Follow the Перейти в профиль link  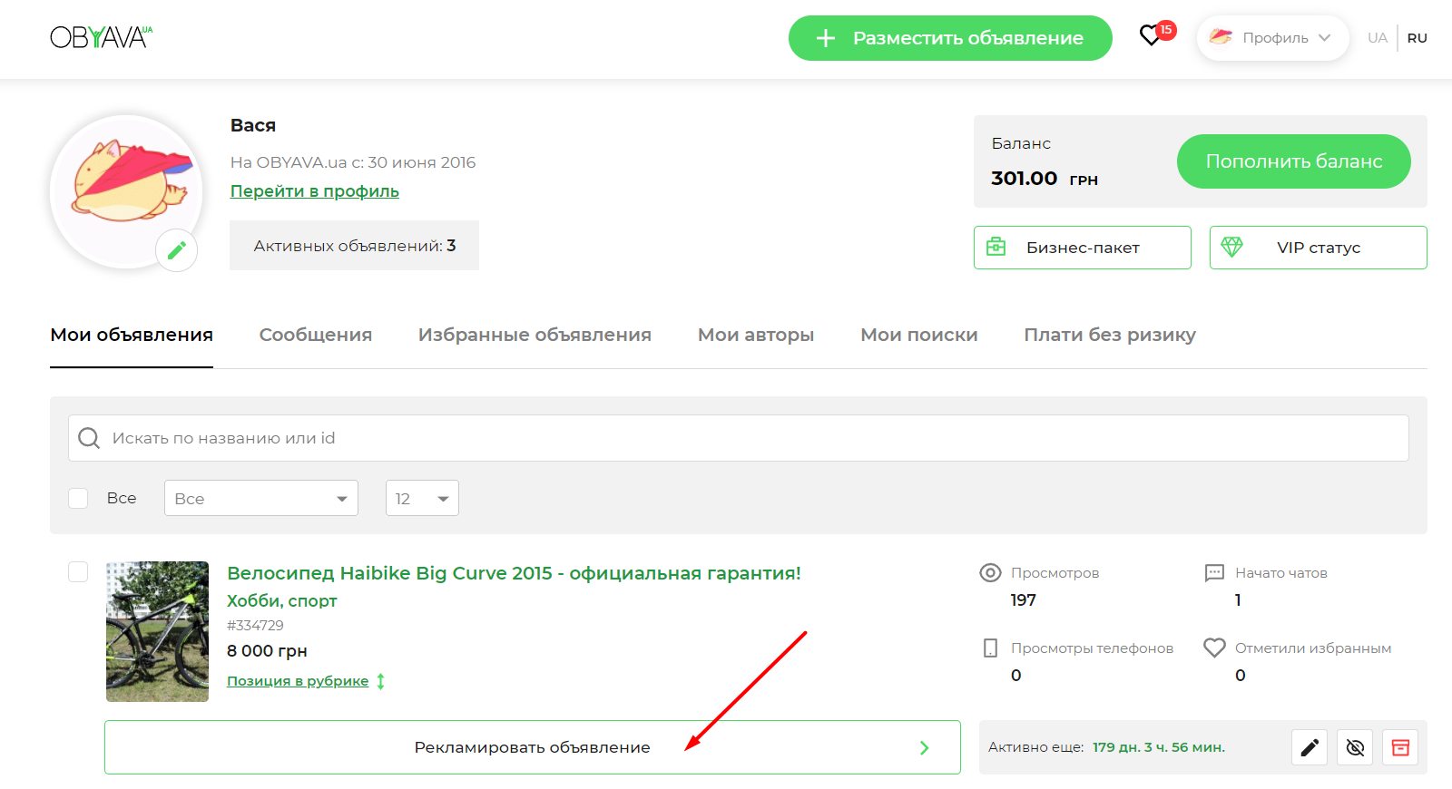click(314, 191)
